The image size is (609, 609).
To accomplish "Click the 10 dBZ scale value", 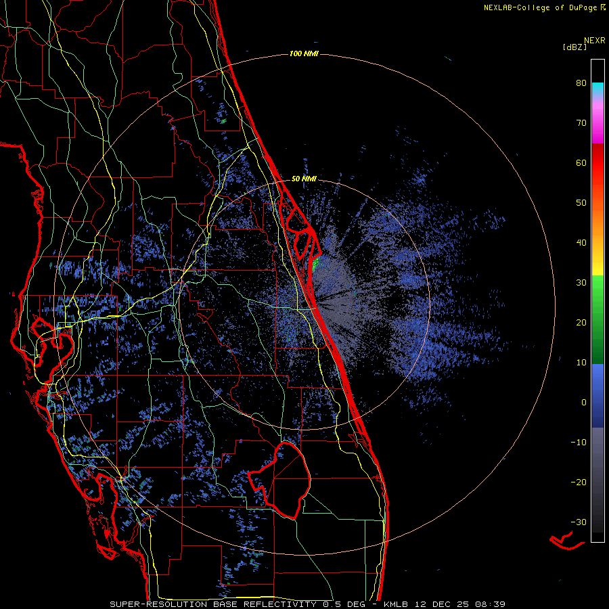I will pos(581,363).
